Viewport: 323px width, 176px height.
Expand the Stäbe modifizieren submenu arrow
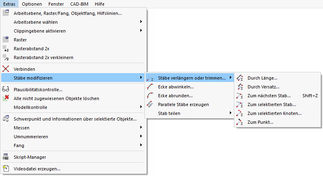tap(141, 78)
